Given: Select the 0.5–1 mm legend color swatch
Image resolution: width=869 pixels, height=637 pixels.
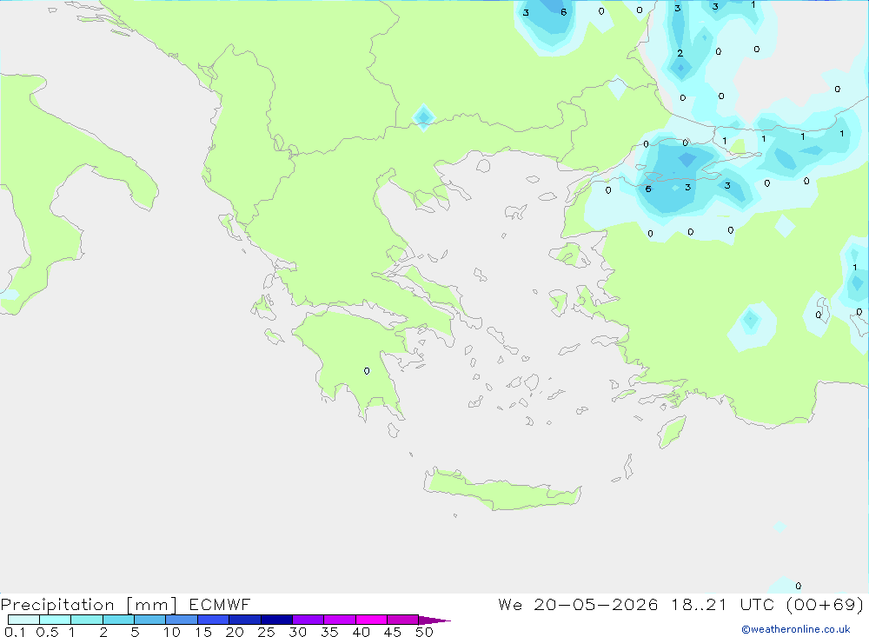Looking at the screenshot, I should [55, 620].
